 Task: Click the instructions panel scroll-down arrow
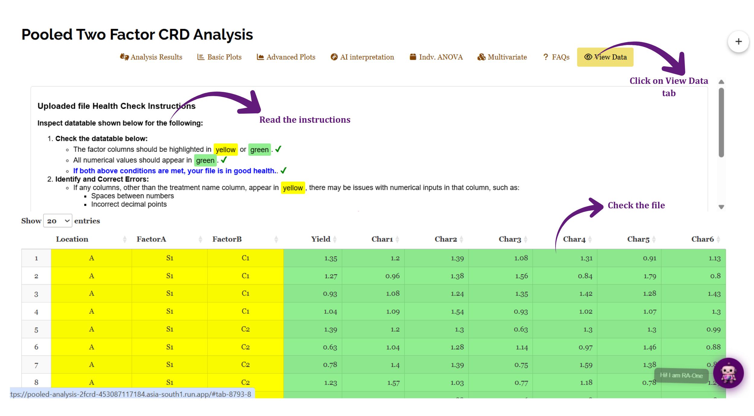pos(721,207)
